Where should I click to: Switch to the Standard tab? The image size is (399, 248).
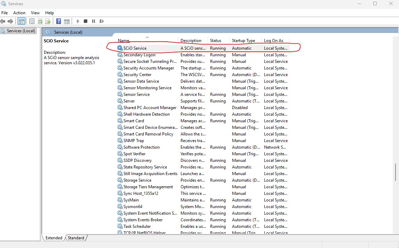pos(76,238)
